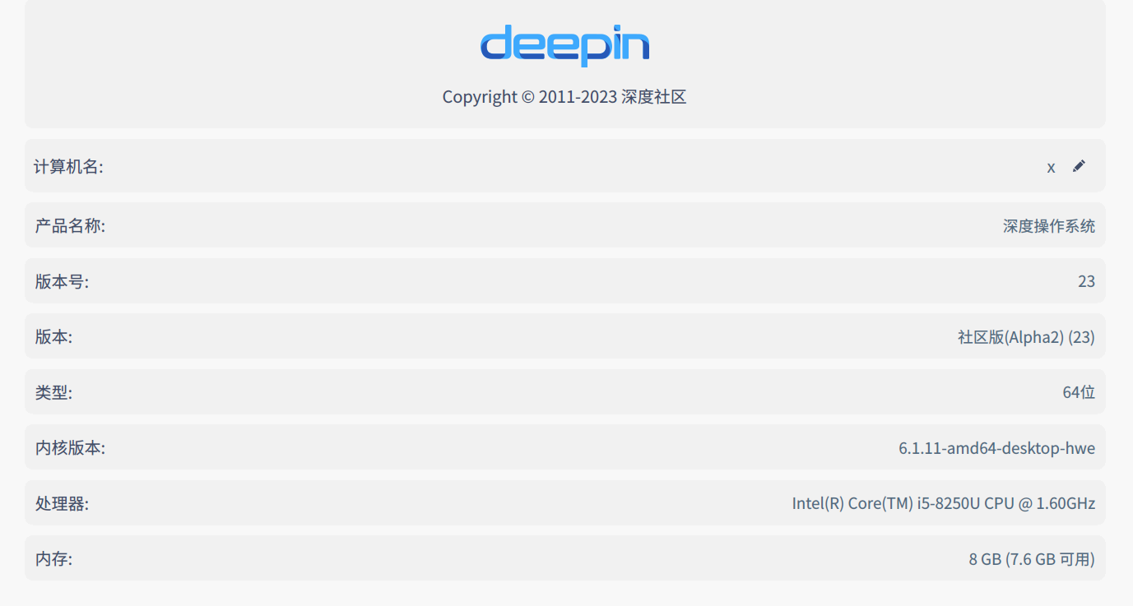This screenshot has width=1133, height=606.
Task: Click the 处理器 label
Action: [62, 503]
